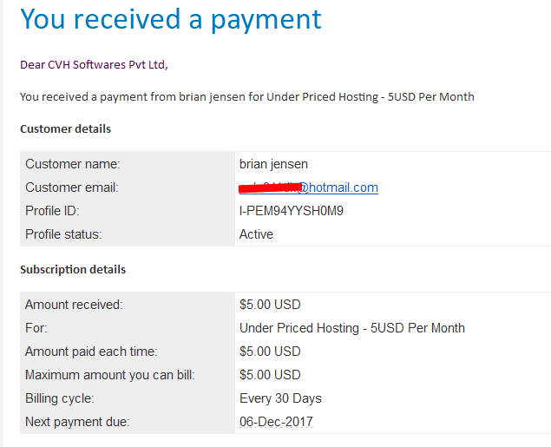
Task: Click the Amount received $5.00 USD value
Action: point(270,305)
